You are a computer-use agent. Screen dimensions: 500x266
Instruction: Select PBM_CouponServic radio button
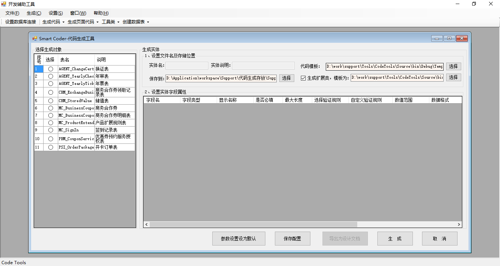pyautogui.click(x=51, y=139)
